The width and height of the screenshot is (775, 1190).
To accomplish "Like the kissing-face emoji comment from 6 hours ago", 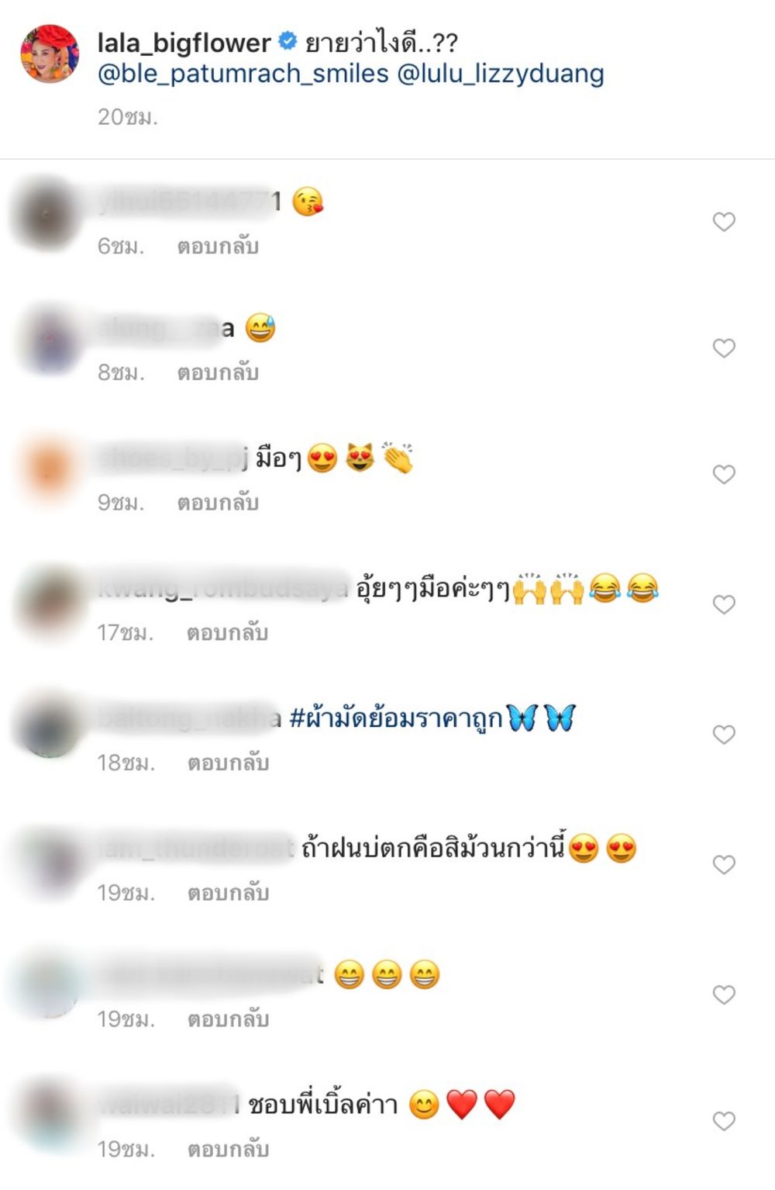I will [724, 222].
